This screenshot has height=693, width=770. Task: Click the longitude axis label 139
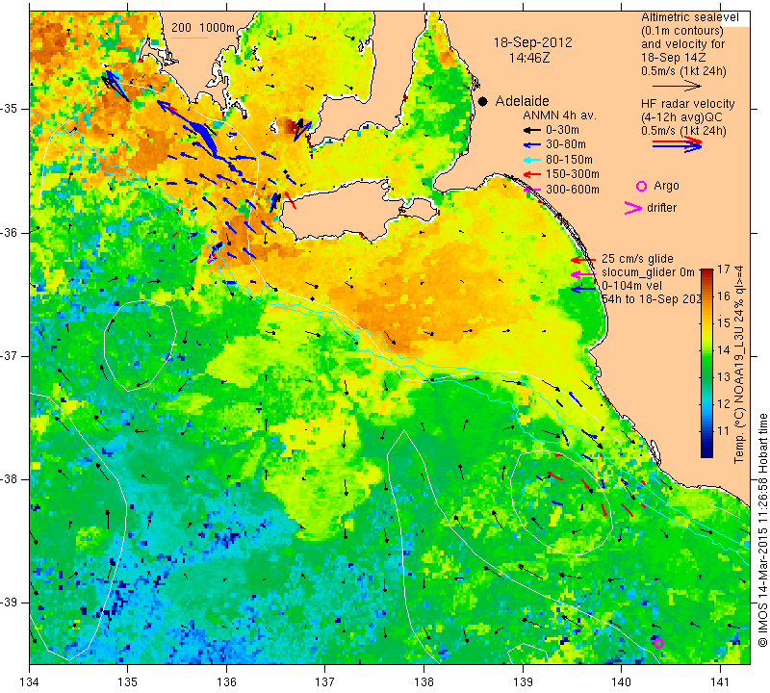[523, 682]
